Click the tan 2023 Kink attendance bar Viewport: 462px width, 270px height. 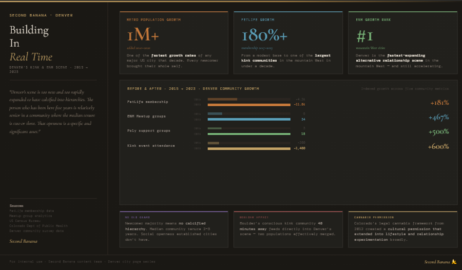pos(249,148)
